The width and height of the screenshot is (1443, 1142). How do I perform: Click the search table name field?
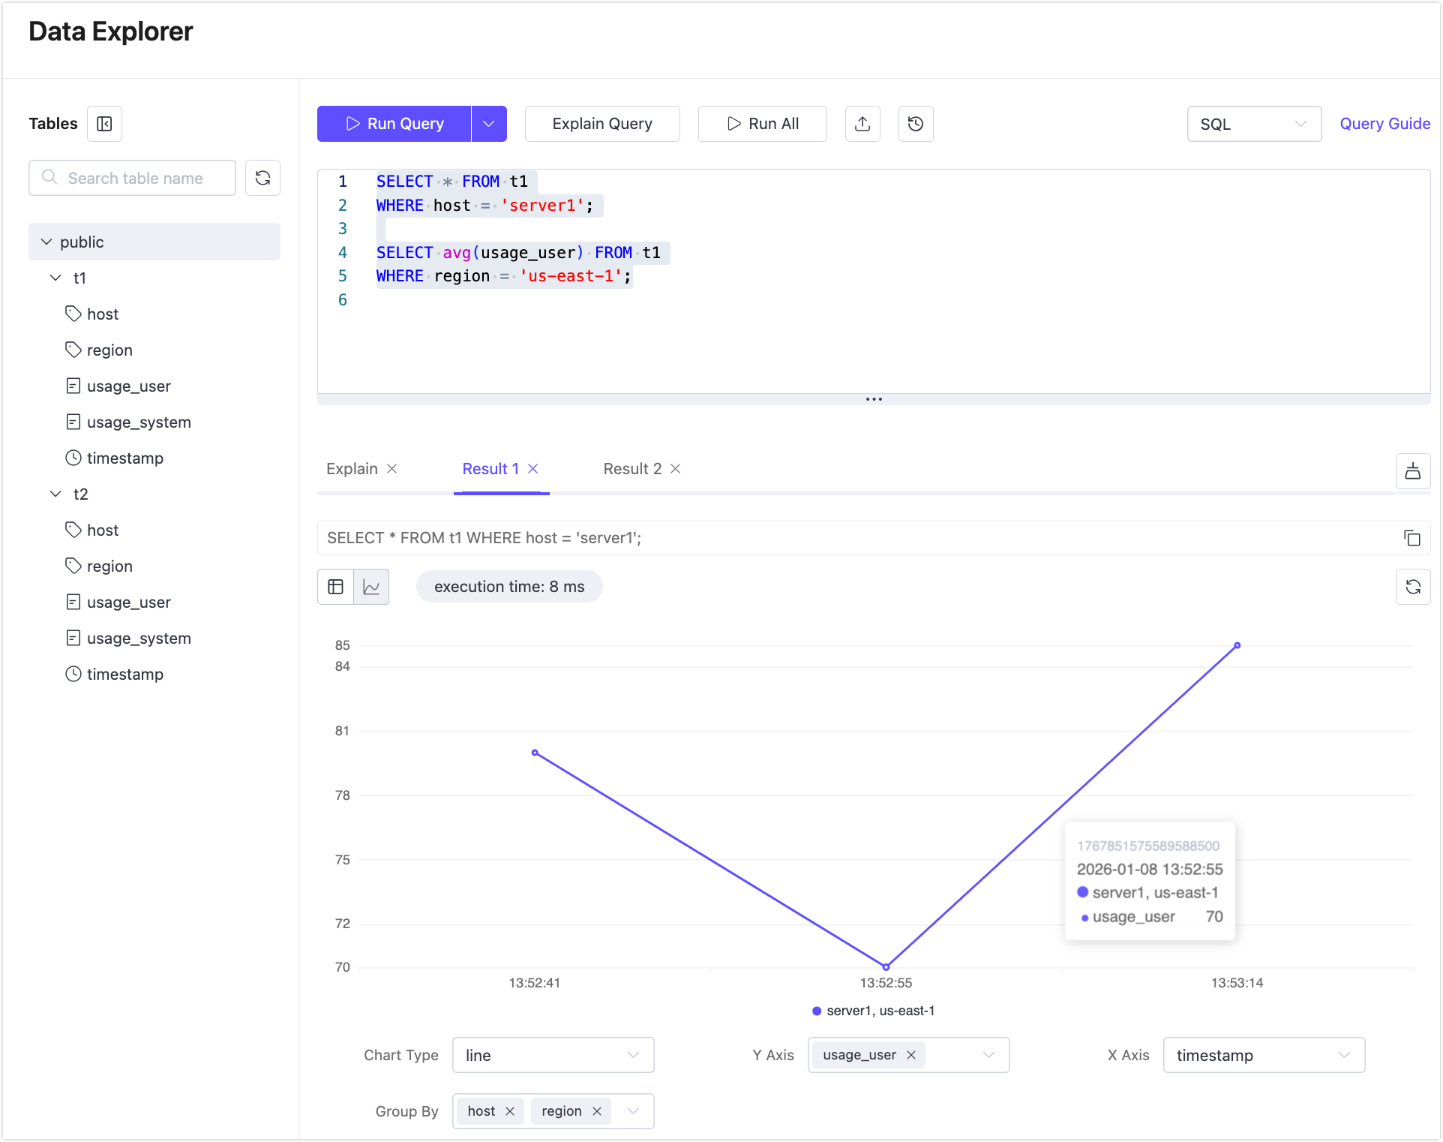(x=132, y=178)
